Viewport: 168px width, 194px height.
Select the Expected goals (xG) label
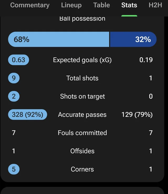(82, 60)
